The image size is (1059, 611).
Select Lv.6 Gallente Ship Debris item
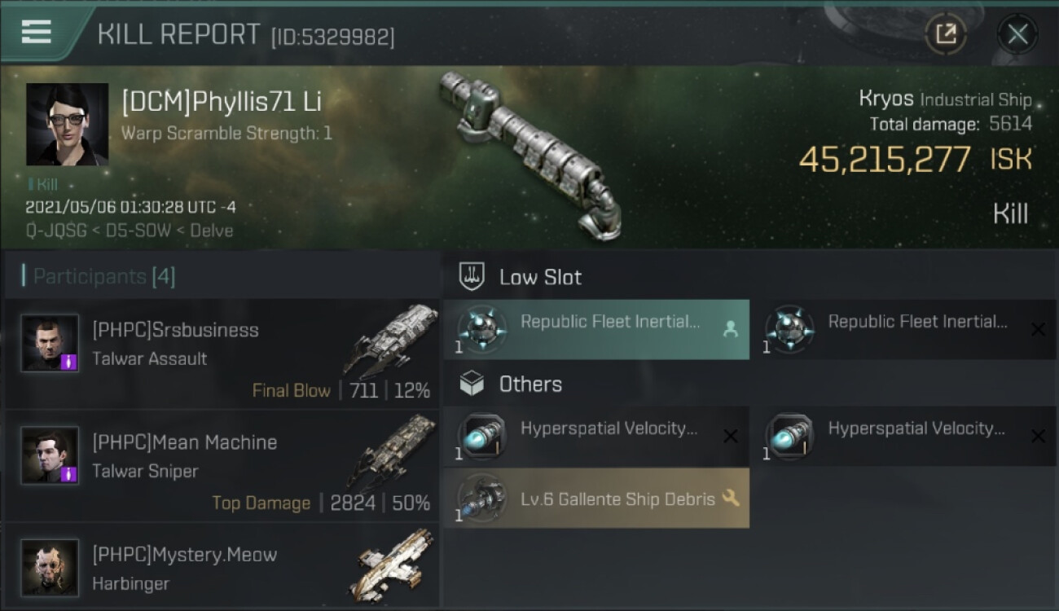coord(596,498)
